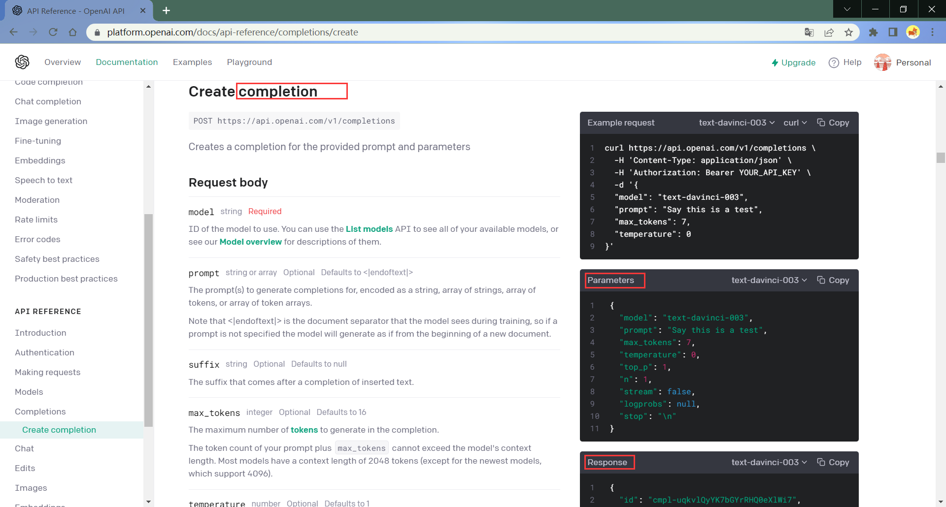Click the tab search chevron

point(847,9)
